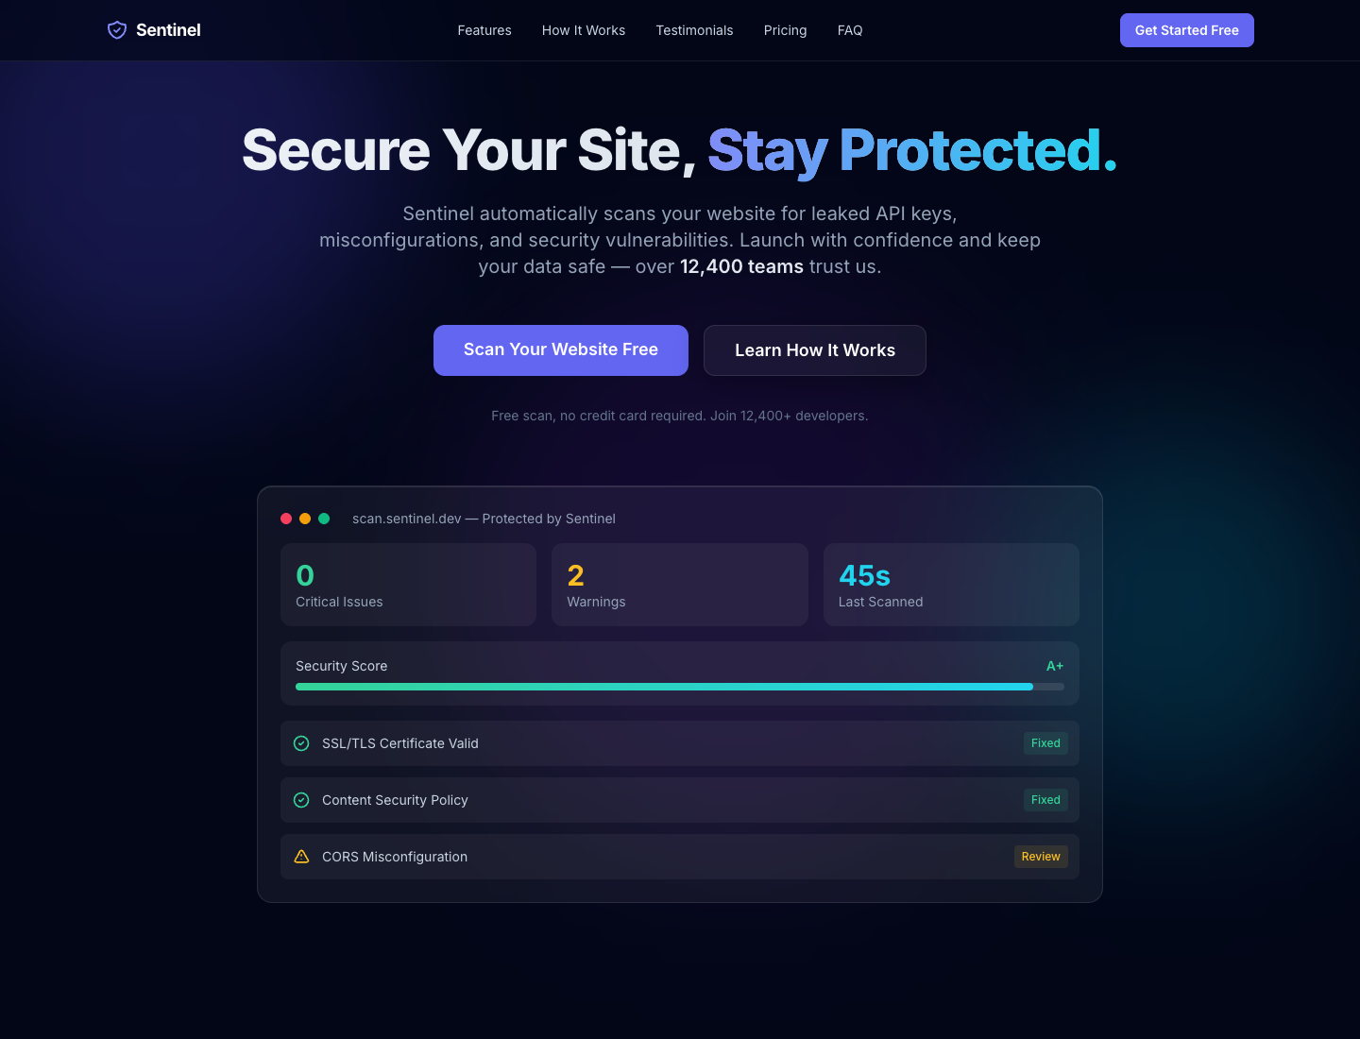Click the green dot in mock window
This screenshot has width=1360, height=1039.
tap(324, 519)
